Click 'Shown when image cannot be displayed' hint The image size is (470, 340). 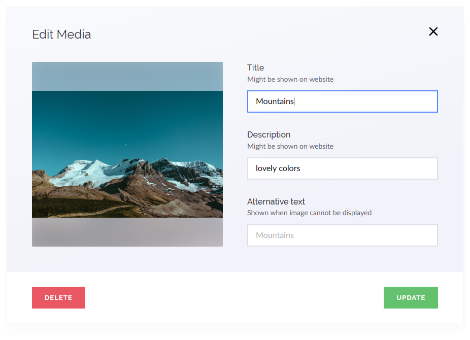[x=309, y=213]
